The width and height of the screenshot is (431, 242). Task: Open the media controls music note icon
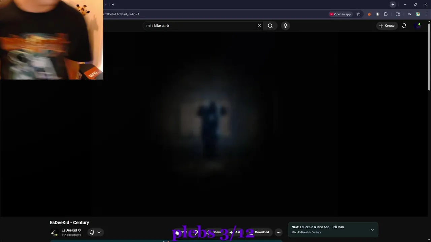(x=410, y=14)
